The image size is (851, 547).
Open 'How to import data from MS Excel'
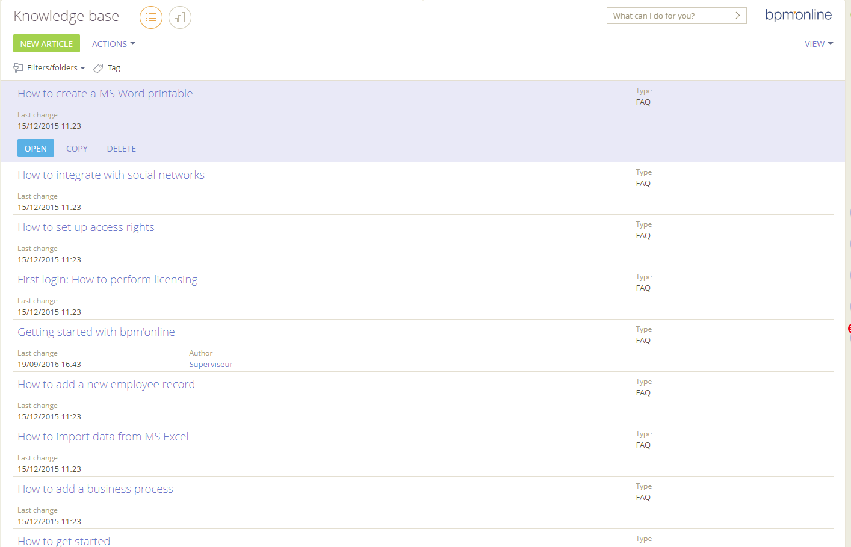(x=103, y=437)
